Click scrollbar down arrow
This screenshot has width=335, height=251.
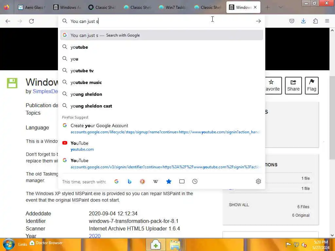(x=332, y=235)
